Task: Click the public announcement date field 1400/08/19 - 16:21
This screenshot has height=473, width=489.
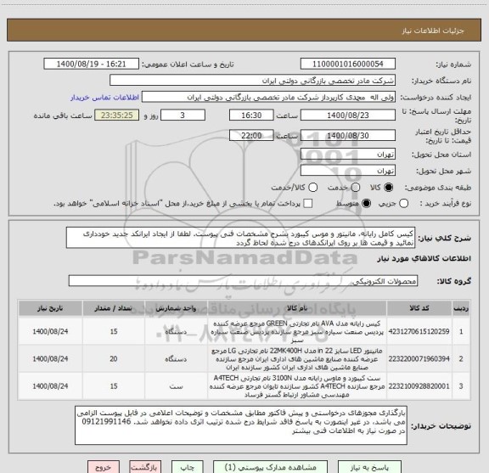Action: (x=91, y=64)
